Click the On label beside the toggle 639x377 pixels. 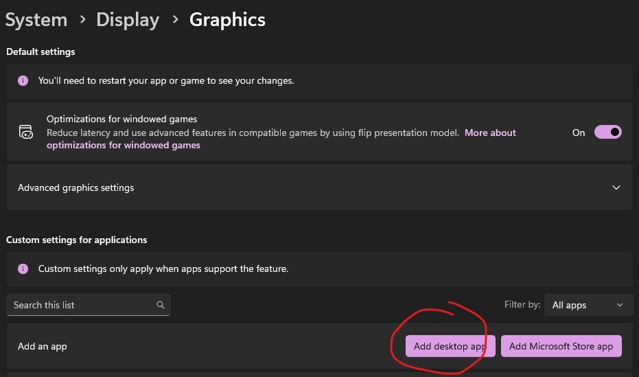[579, 133]
